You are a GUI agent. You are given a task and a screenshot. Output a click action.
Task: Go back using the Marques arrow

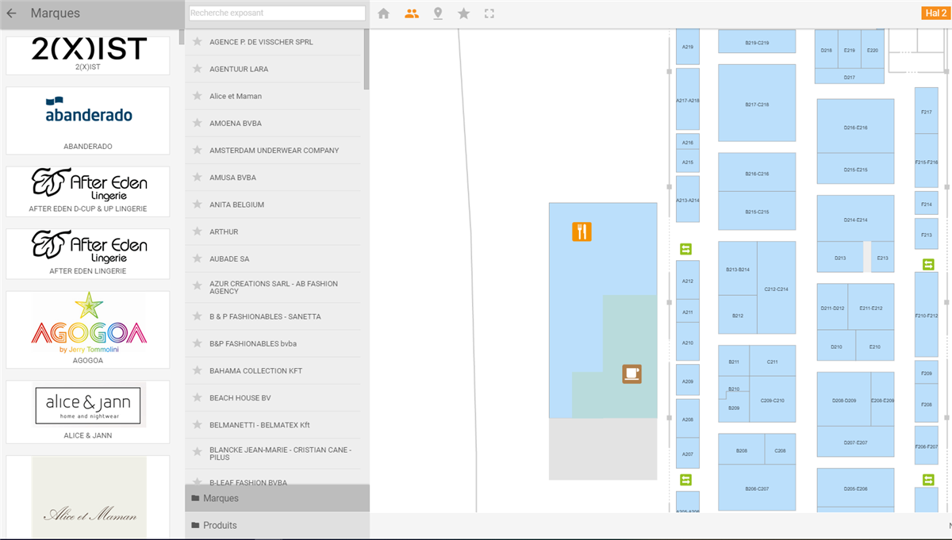click(x=11, y=13)
